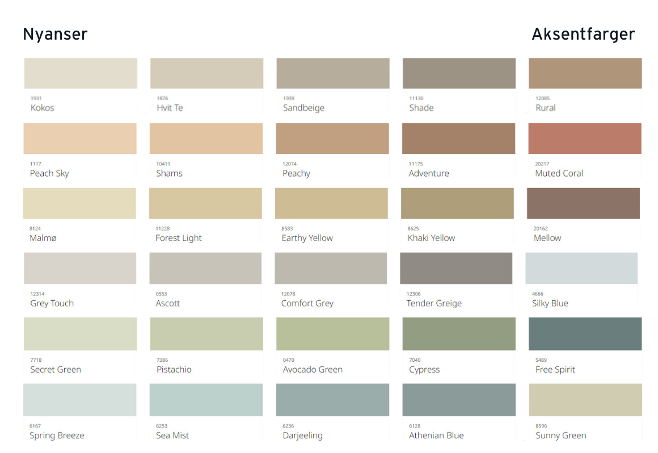Click the Nyanser heading
The image size is (658, 453).
pyautogui.click(x=55, y=34)
